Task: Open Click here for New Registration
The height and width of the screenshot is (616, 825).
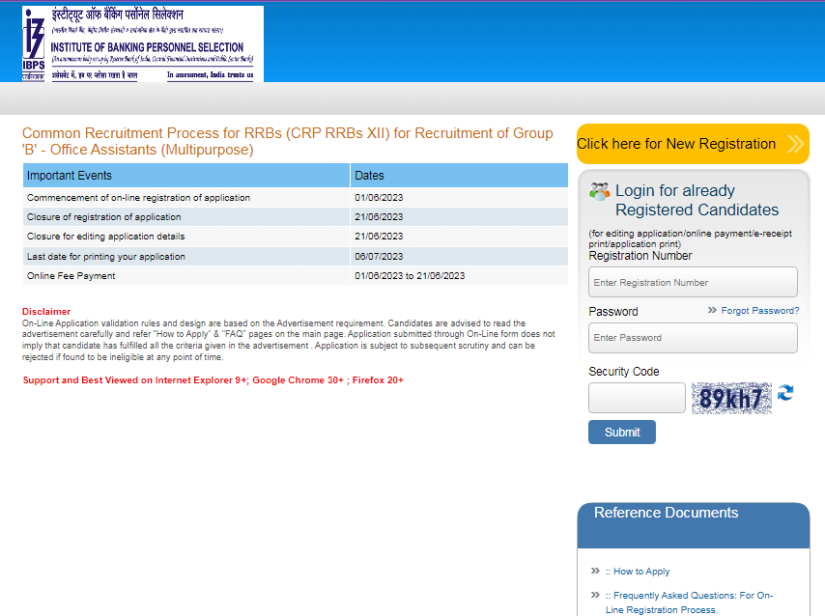Action: pos(676,144)
